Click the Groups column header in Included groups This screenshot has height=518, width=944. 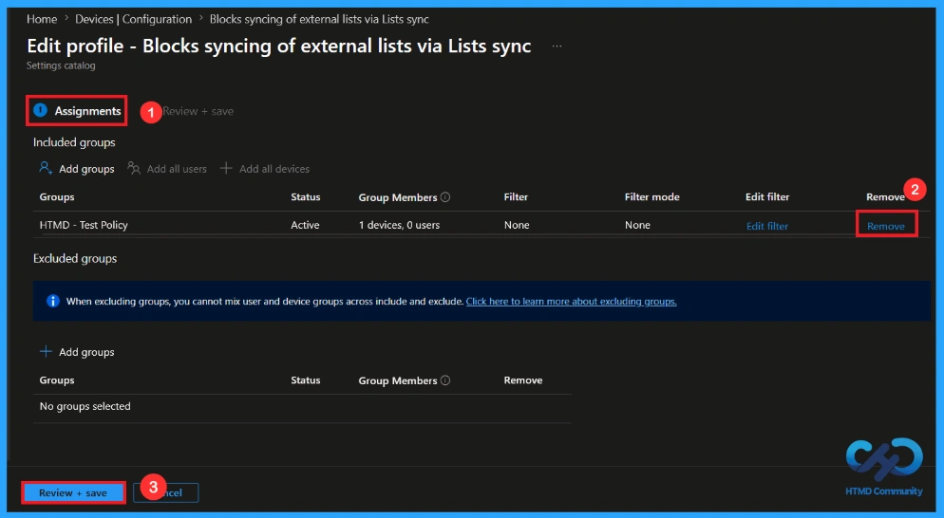57,196
